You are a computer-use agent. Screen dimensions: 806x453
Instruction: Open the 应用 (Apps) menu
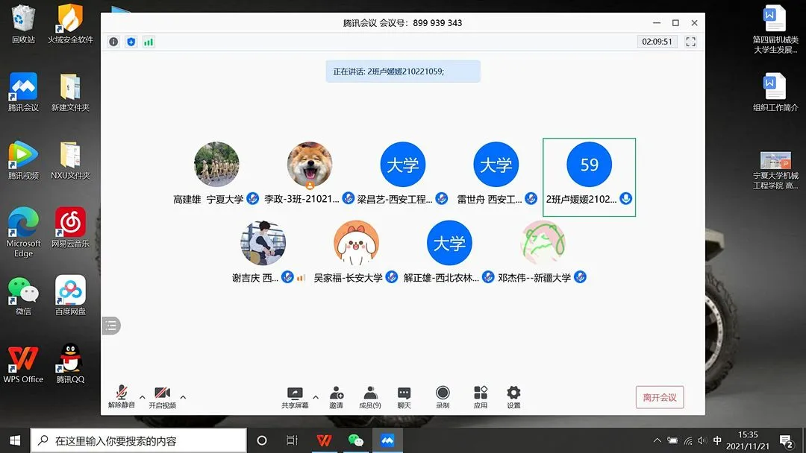[481, 397]
